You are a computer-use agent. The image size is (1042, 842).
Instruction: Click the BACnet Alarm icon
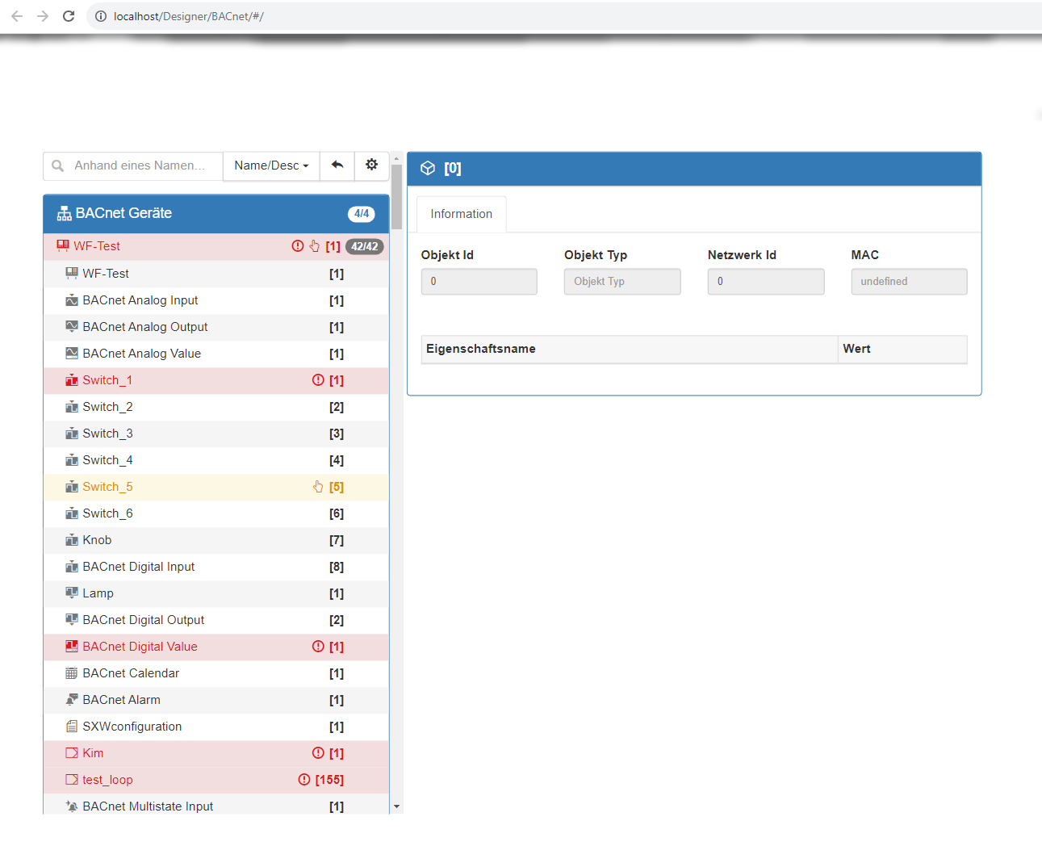72,699
